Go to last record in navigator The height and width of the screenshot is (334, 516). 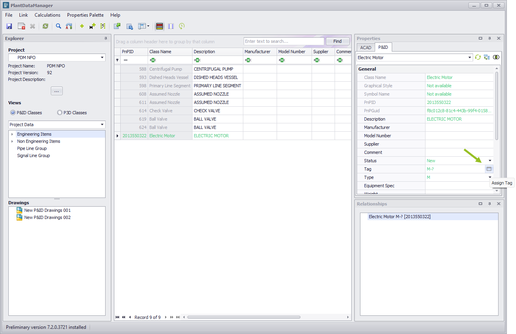(x=178, y=317)
